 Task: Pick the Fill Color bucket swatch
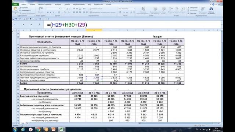pos(65,12)
